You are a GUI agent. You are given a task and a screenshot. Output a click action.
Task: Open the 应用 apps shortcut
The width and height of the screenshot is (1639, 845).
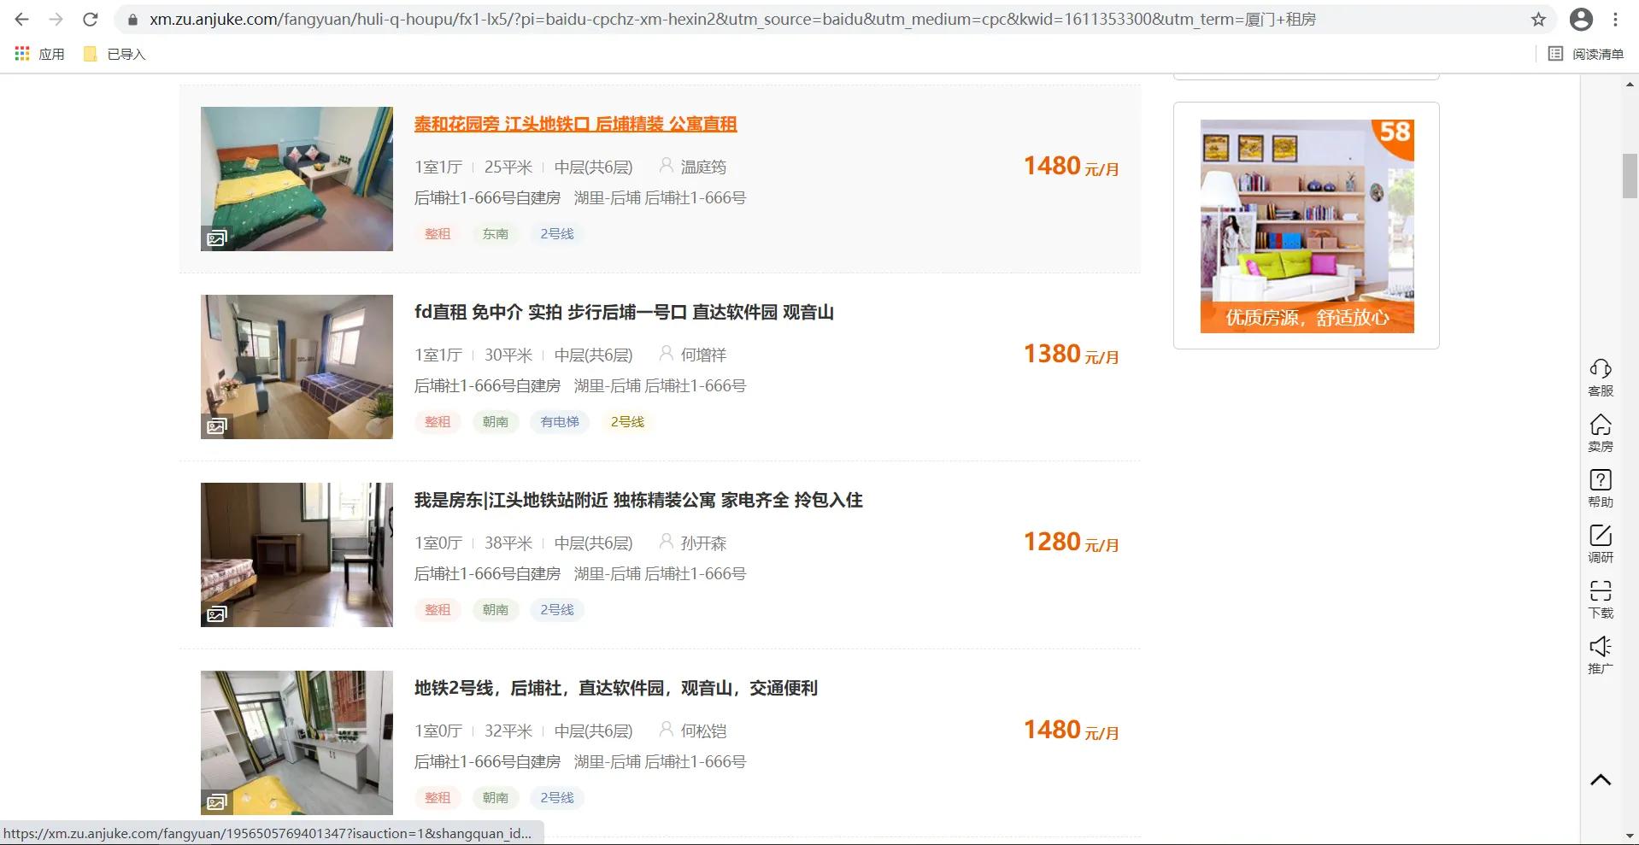tap(39, 54)
